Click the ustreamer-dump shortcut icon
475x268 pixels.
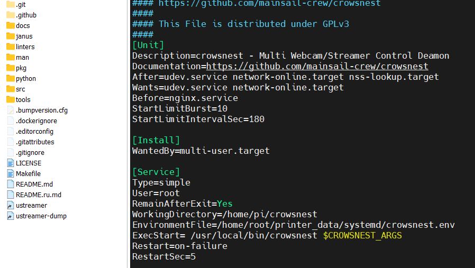pos(10,216)
